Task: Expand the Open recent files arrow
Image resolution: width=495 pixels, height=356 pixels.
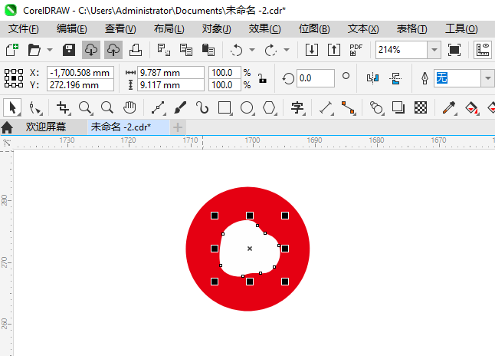Action: (x=50, y=50)
